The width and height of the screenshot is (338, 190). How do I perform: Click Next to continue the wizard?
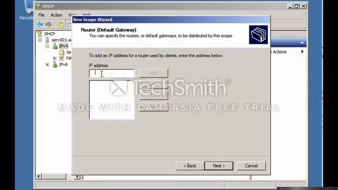click(219, 166)
